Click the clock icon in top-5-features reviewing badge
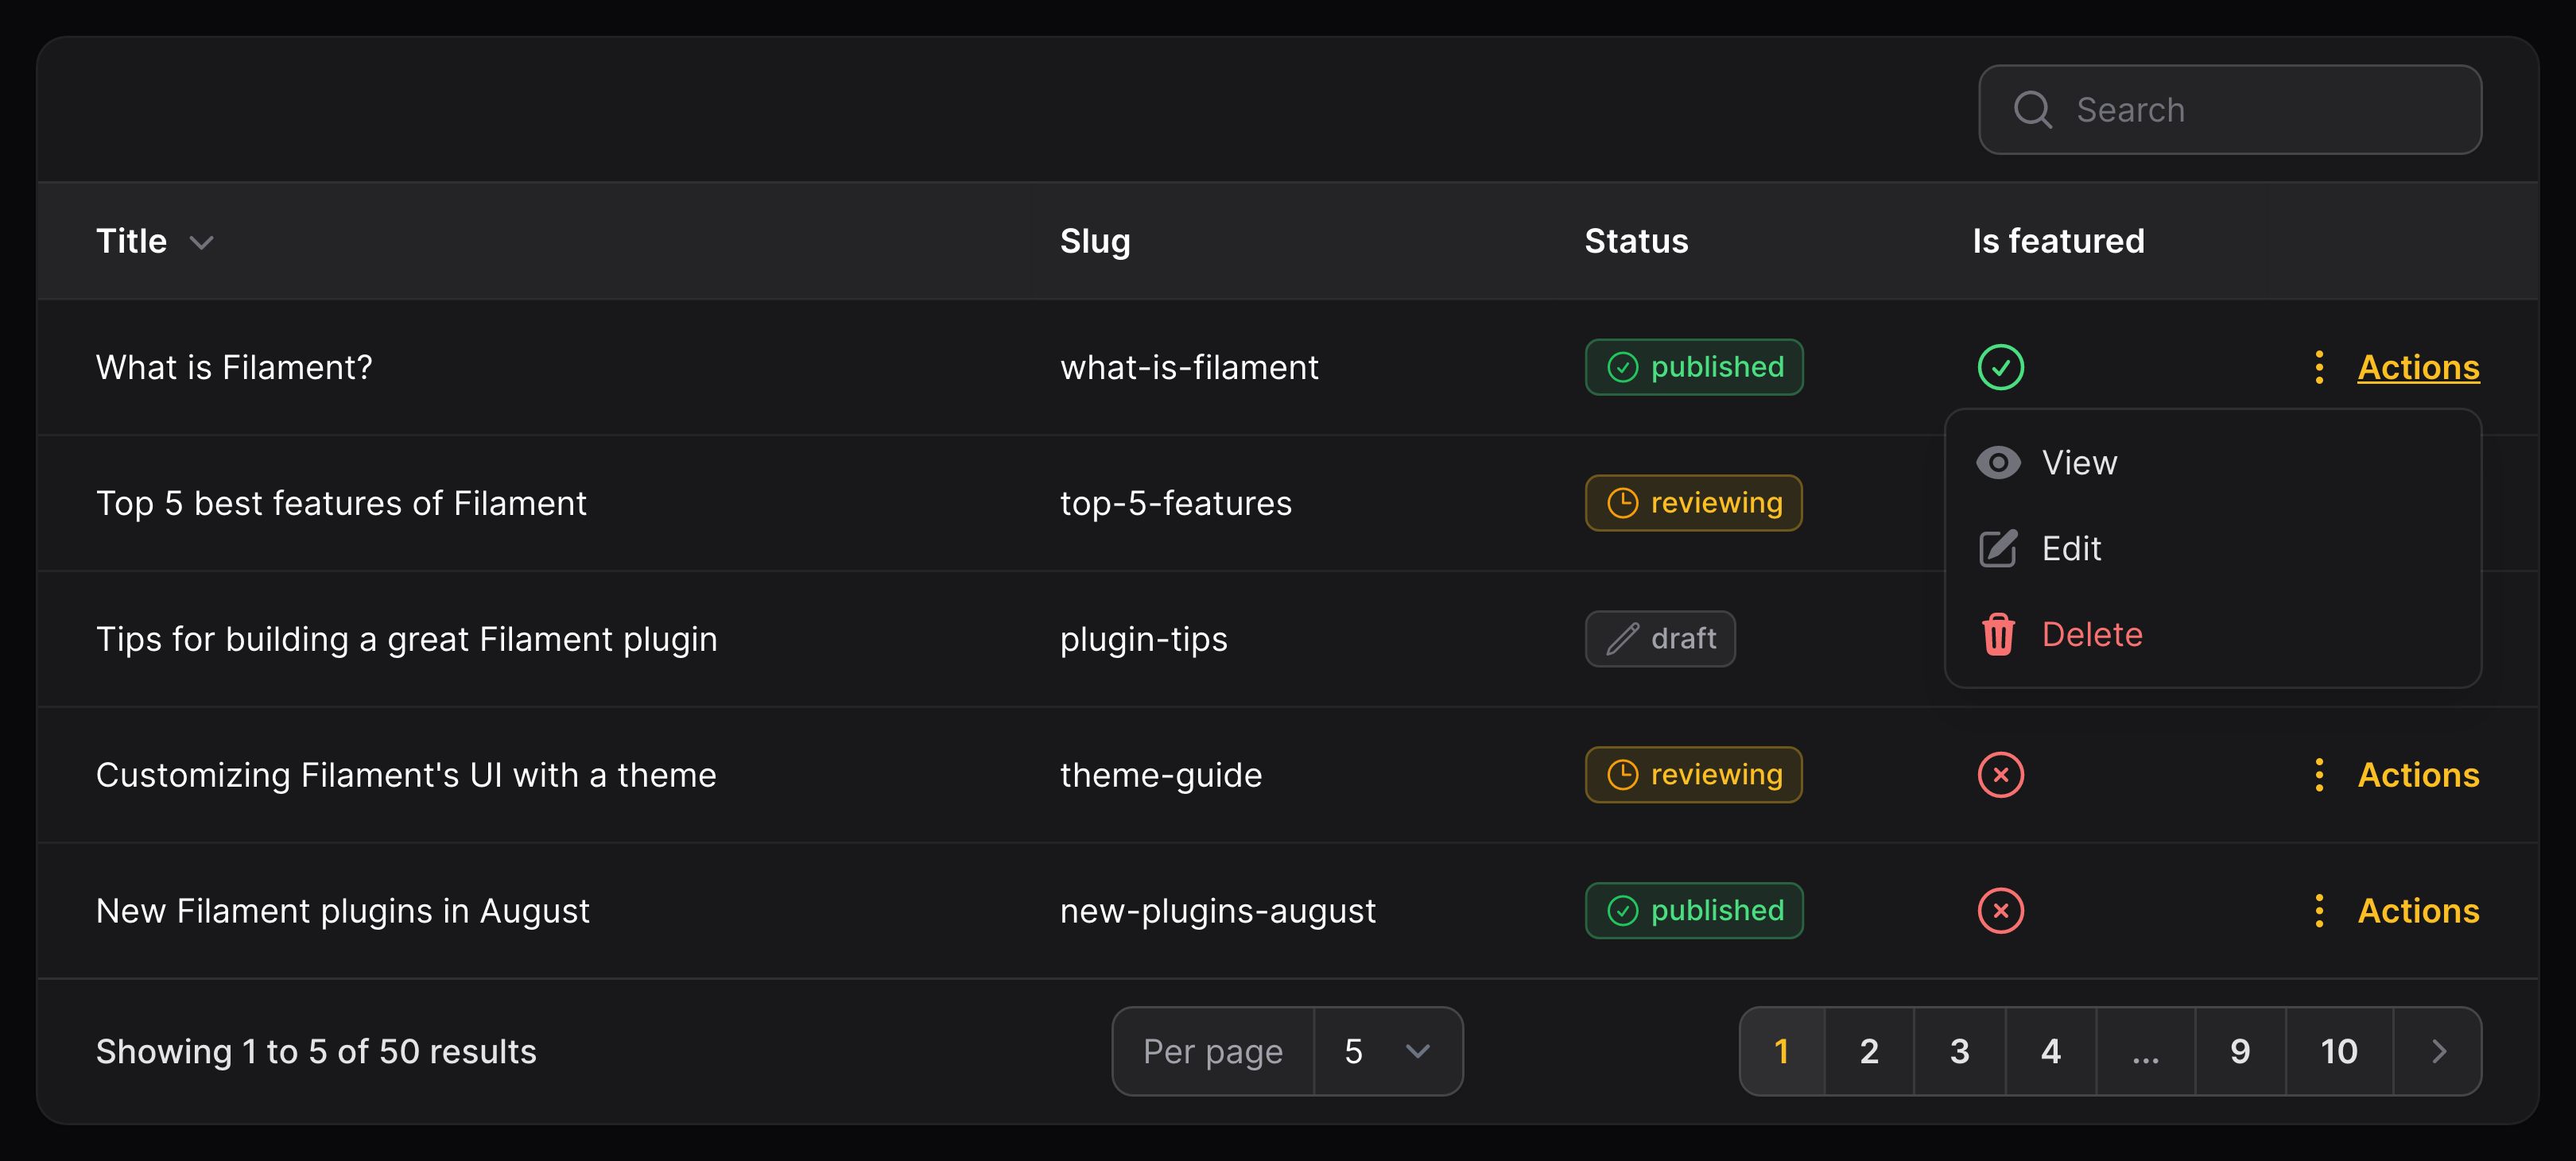2576x1161 pixels. [1622, 504]
